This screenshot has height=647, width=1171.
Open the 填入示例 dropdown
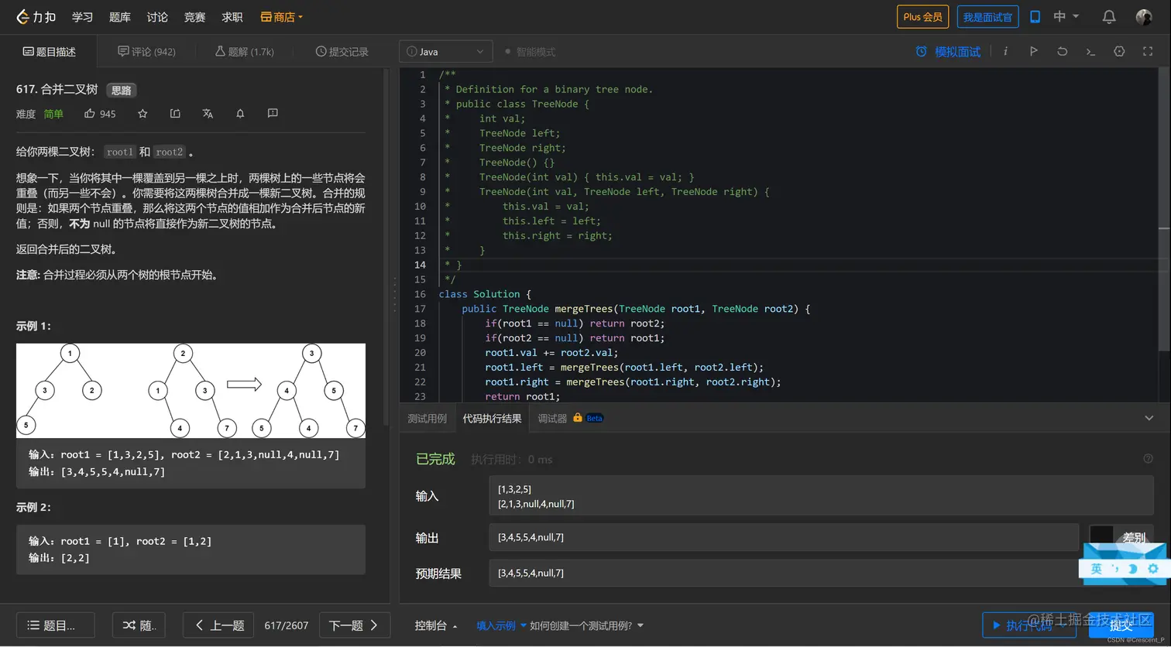[501, 625]
